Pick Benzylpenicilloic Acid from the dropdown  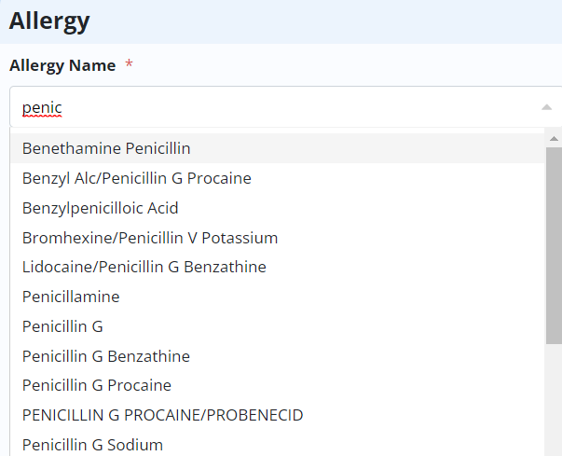100,208
